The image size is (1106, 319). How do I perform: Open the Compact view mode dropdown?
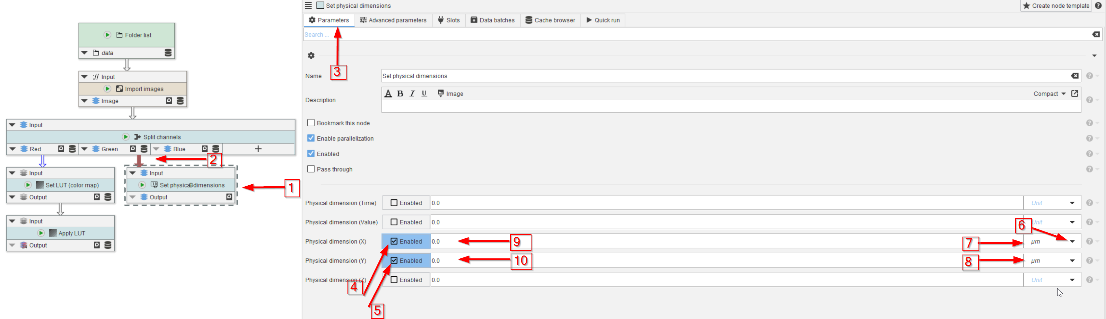click(1049, 94)
